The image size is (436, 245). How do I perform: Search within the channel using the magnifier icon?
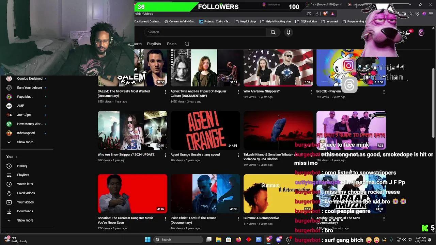(x=187, y=44)
